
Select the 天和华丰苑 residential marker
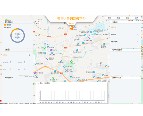click(x=94, y=72)
